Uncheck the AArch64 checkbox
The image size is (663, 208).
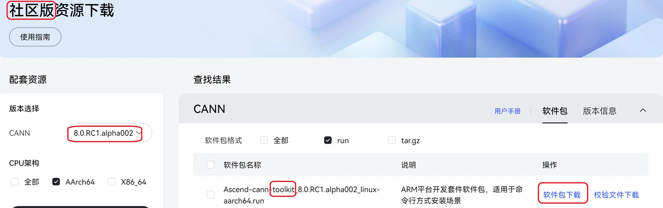tap(56, 182)
